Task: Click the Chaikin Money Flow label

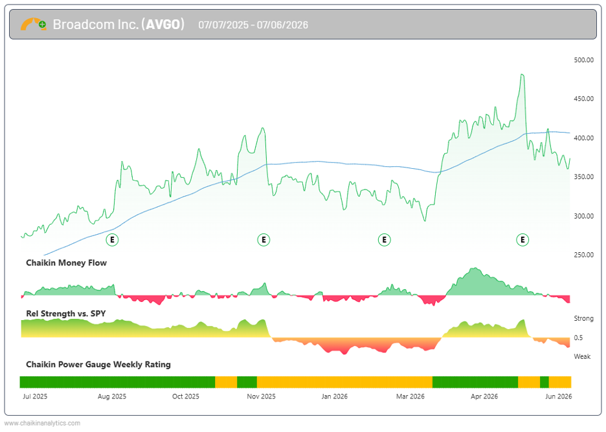Action: click(66, 263)
